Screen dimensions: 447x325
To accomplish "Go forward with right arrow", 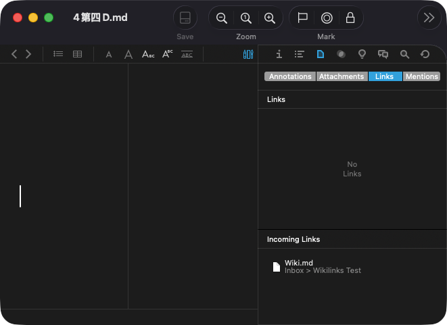I will 28,54.
